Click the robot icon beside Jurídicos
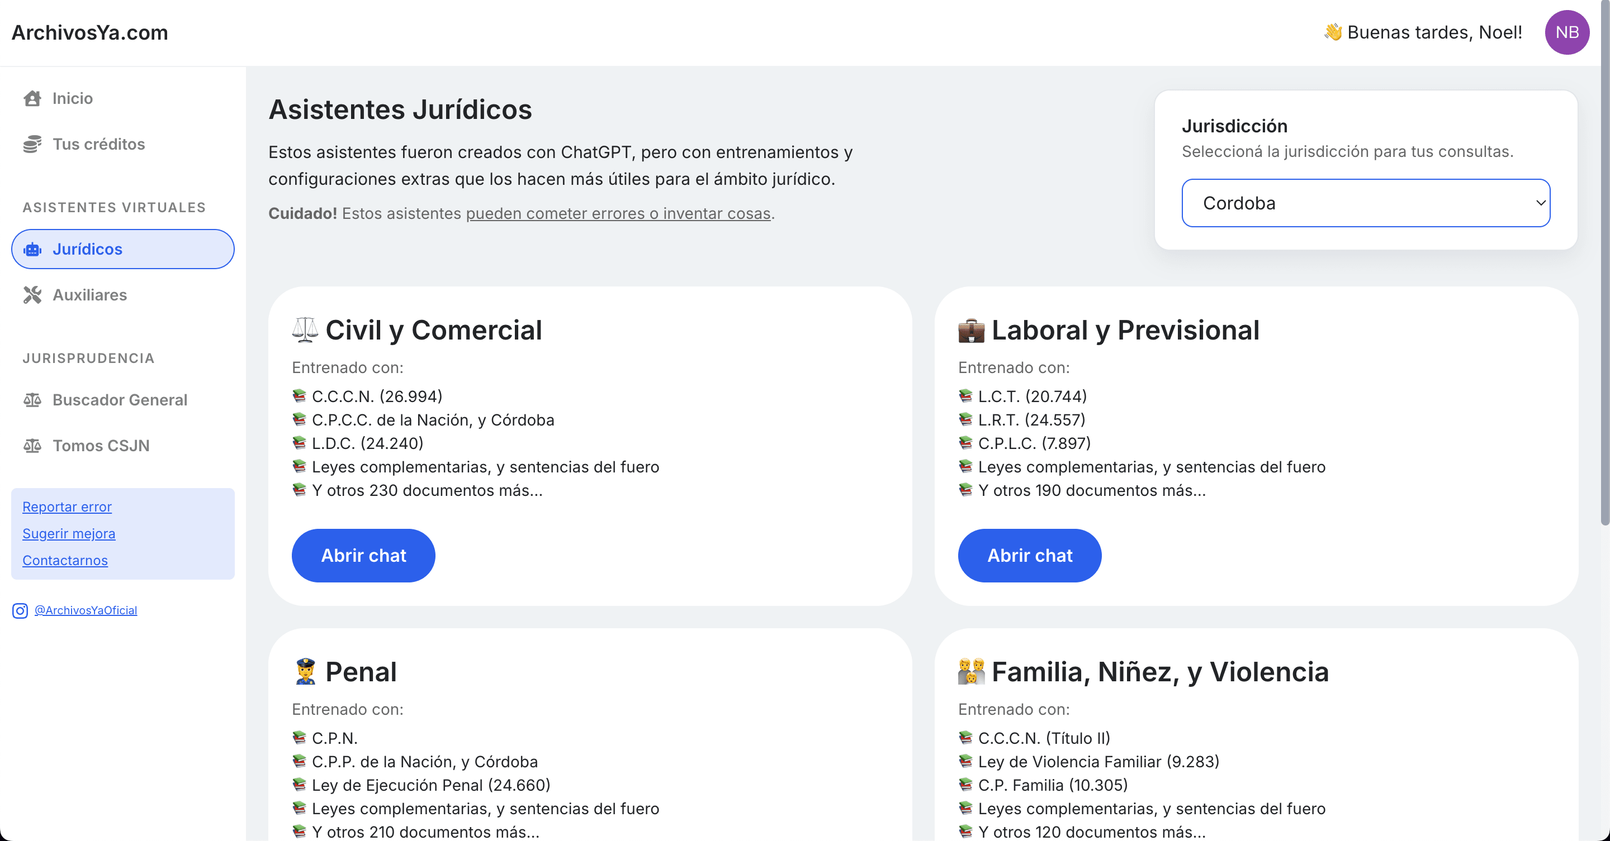Viewport: 1610px width, 841px height. coord(32,249)
